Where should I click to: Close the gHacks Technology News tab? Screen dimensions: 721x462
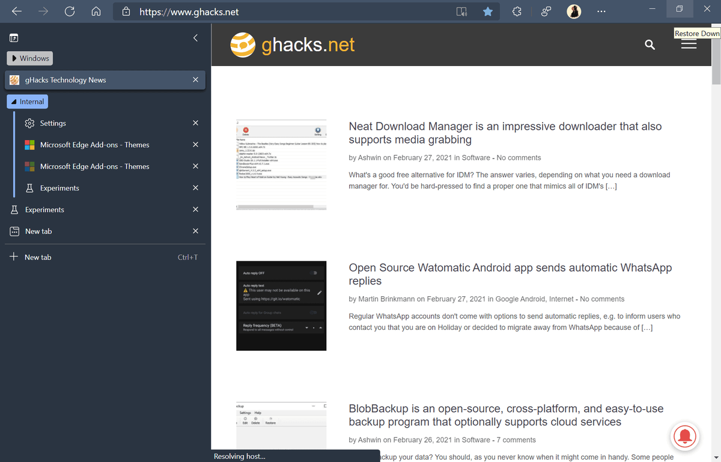click(x=195, y=80)
